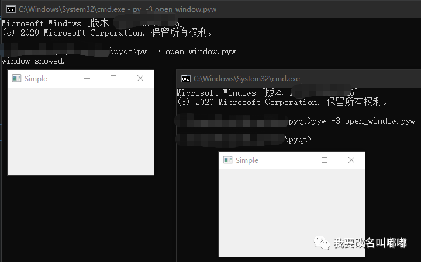
Task: Click blank client area of Simple window over pyw console
Action: (291, 213)
